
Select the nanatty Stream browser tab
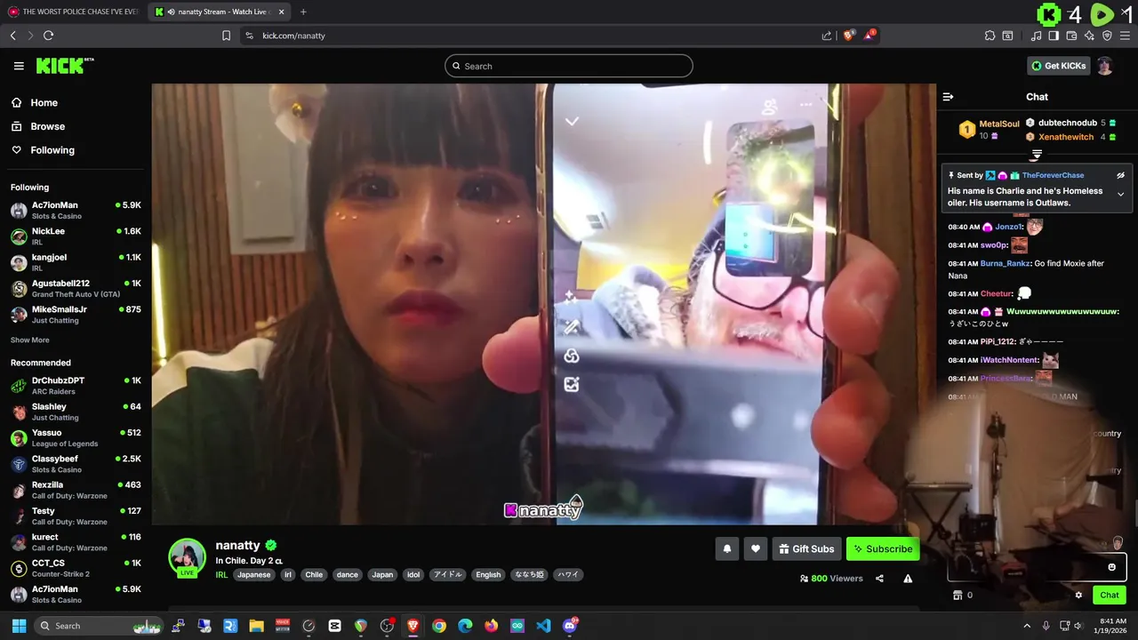tap(220, 12)
